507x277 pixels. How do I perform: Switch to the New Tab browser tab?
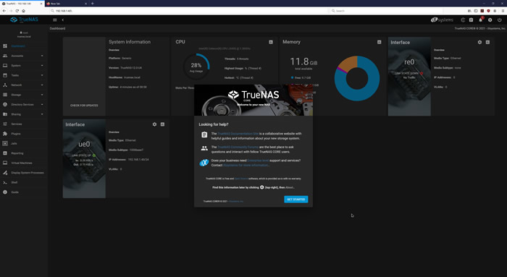click(67, 4)
